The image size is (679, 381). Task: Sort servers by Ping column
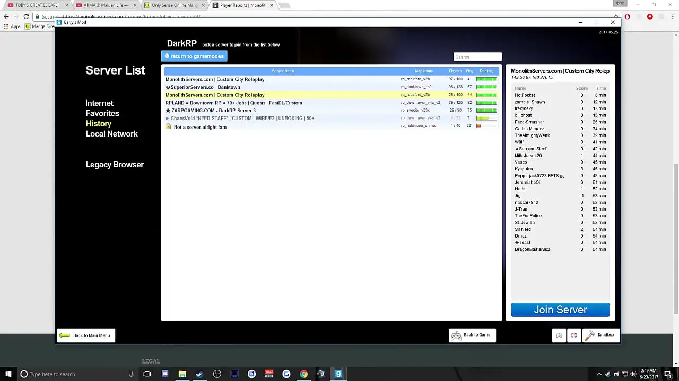point(469,71)
